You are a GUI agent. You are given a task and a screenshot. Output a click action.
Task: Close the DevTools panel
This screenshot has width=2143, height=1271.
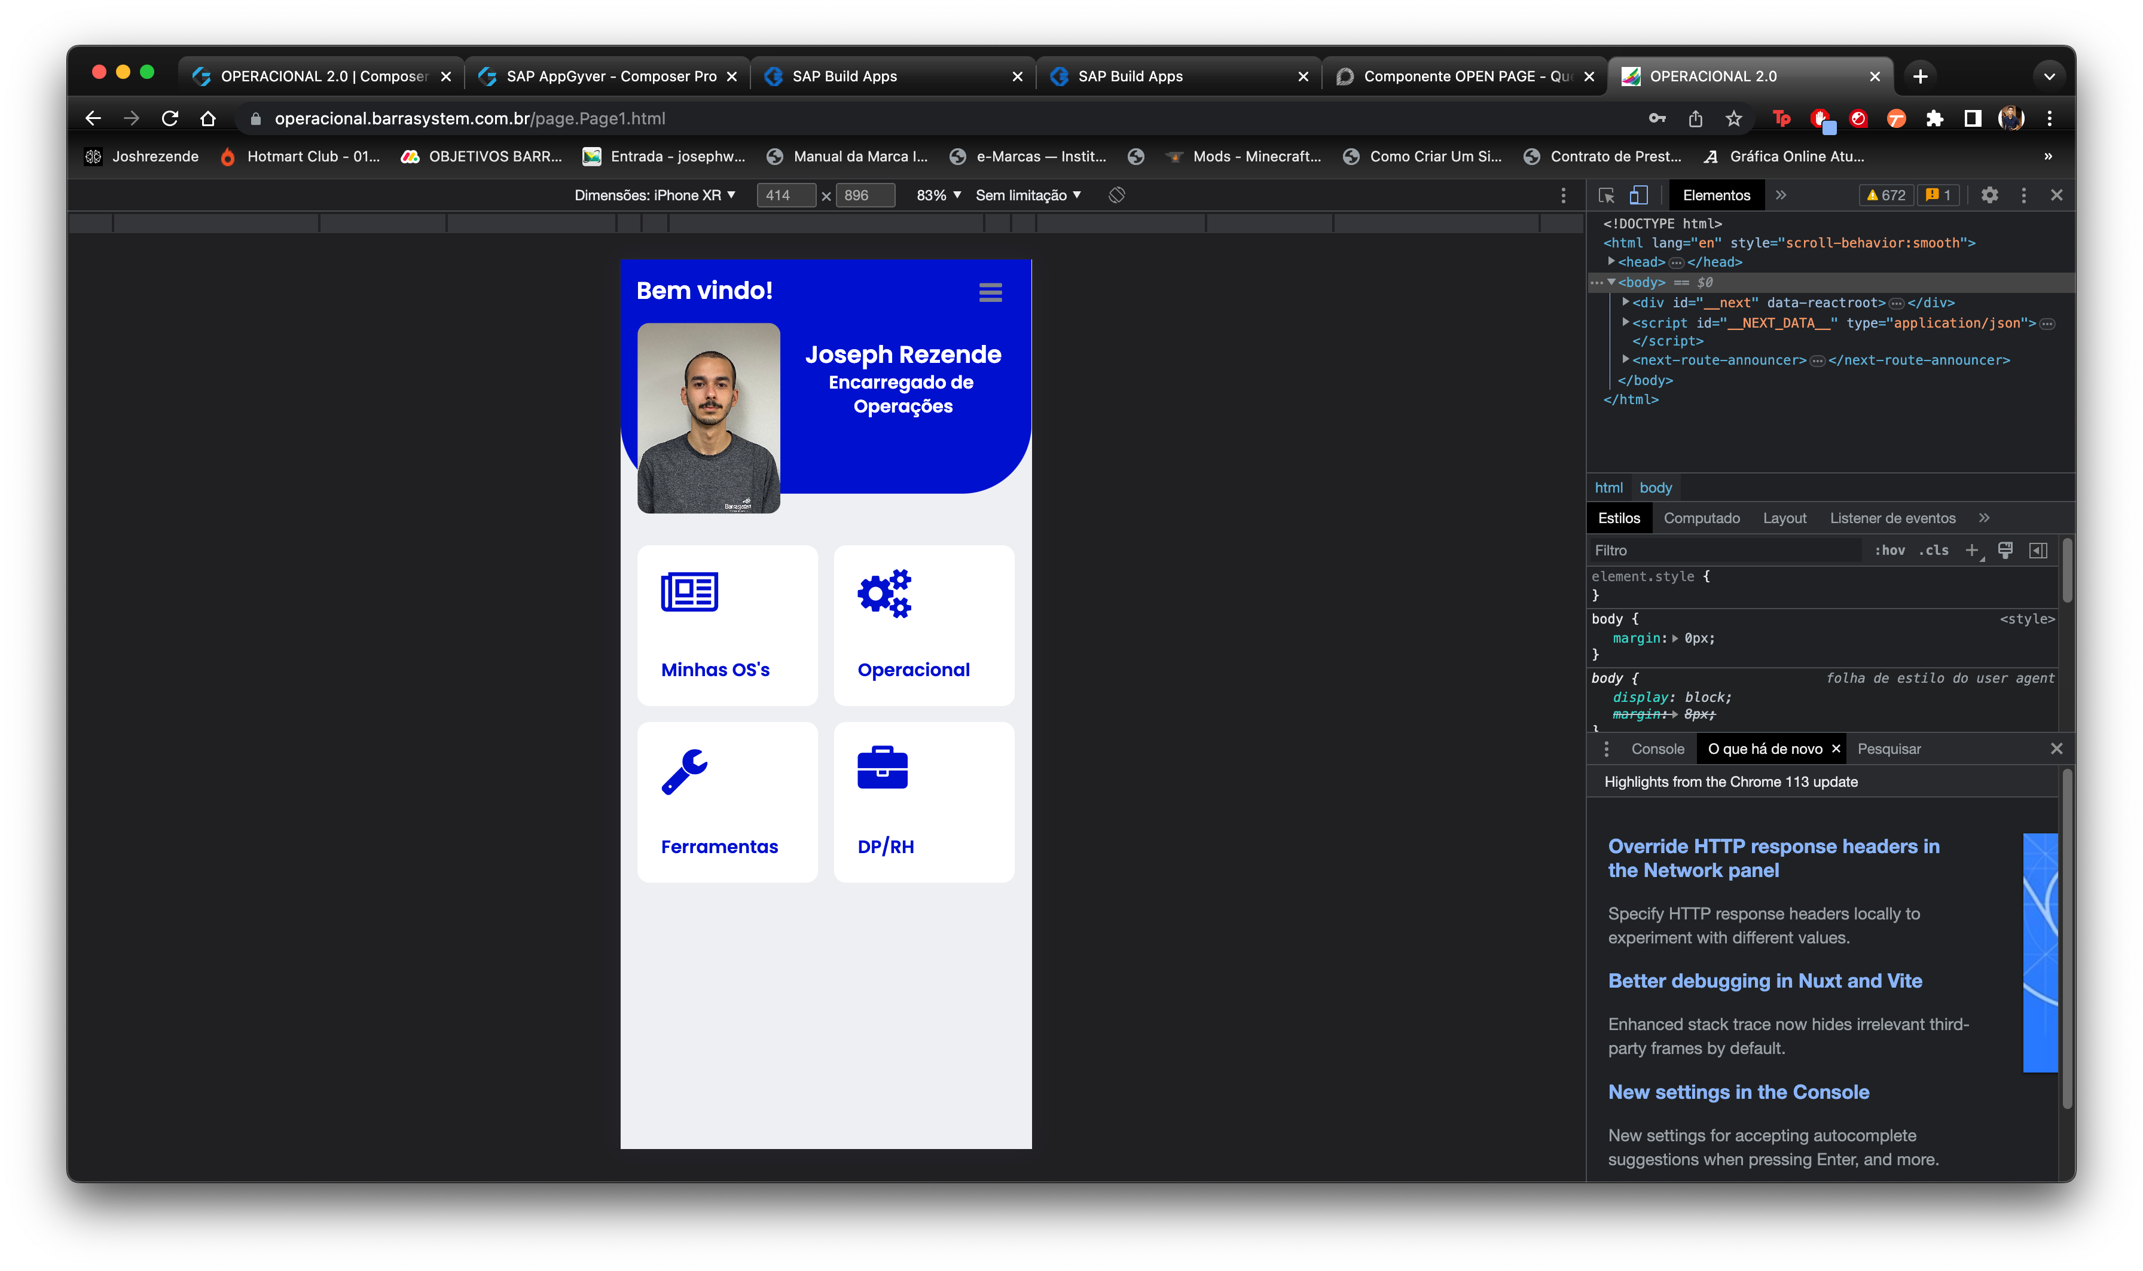pyautogui.click(x=2056, y=195)
